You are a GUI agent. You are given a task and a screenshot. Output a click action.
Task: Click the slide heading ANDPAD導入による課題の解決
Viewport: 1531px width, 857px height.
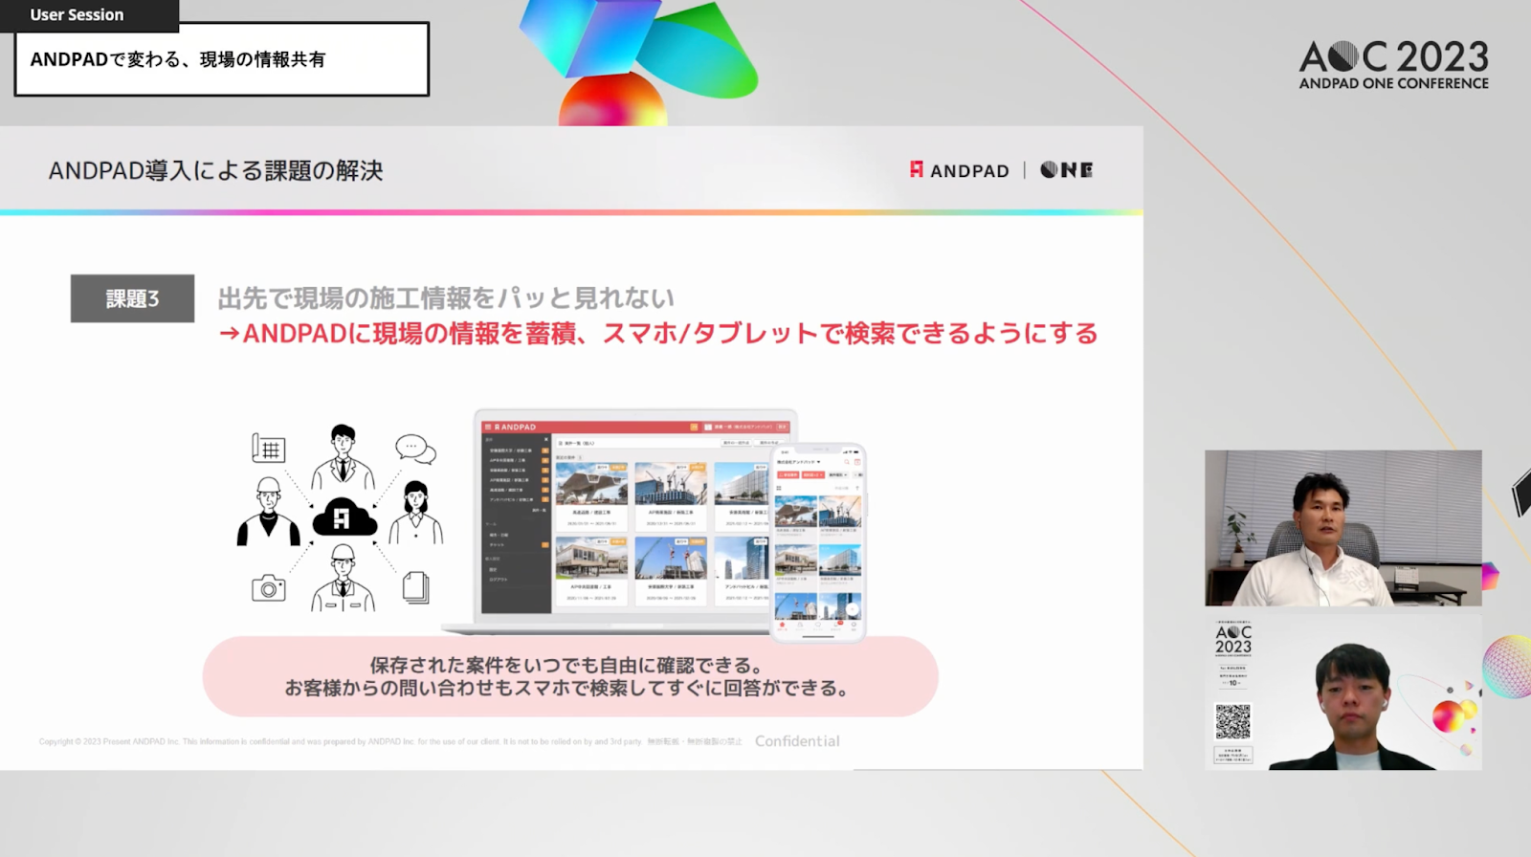coord(216,170)
